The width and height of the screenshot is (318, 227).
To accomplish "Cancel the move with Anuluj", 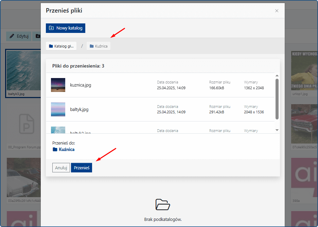I will pos(61,168).
